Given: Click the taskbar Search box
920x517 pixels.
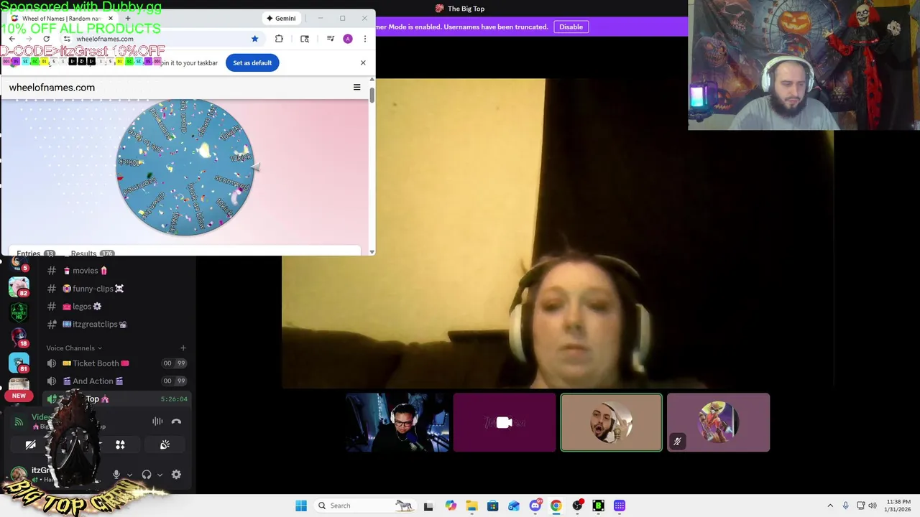Looking at the screenshot, I should (x=365, y=506).
